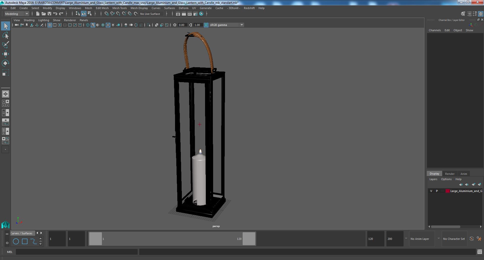This screenshot has width=484, height=260.
Task: Open the Modeling menu set dropdown
Action: (17, 14)
